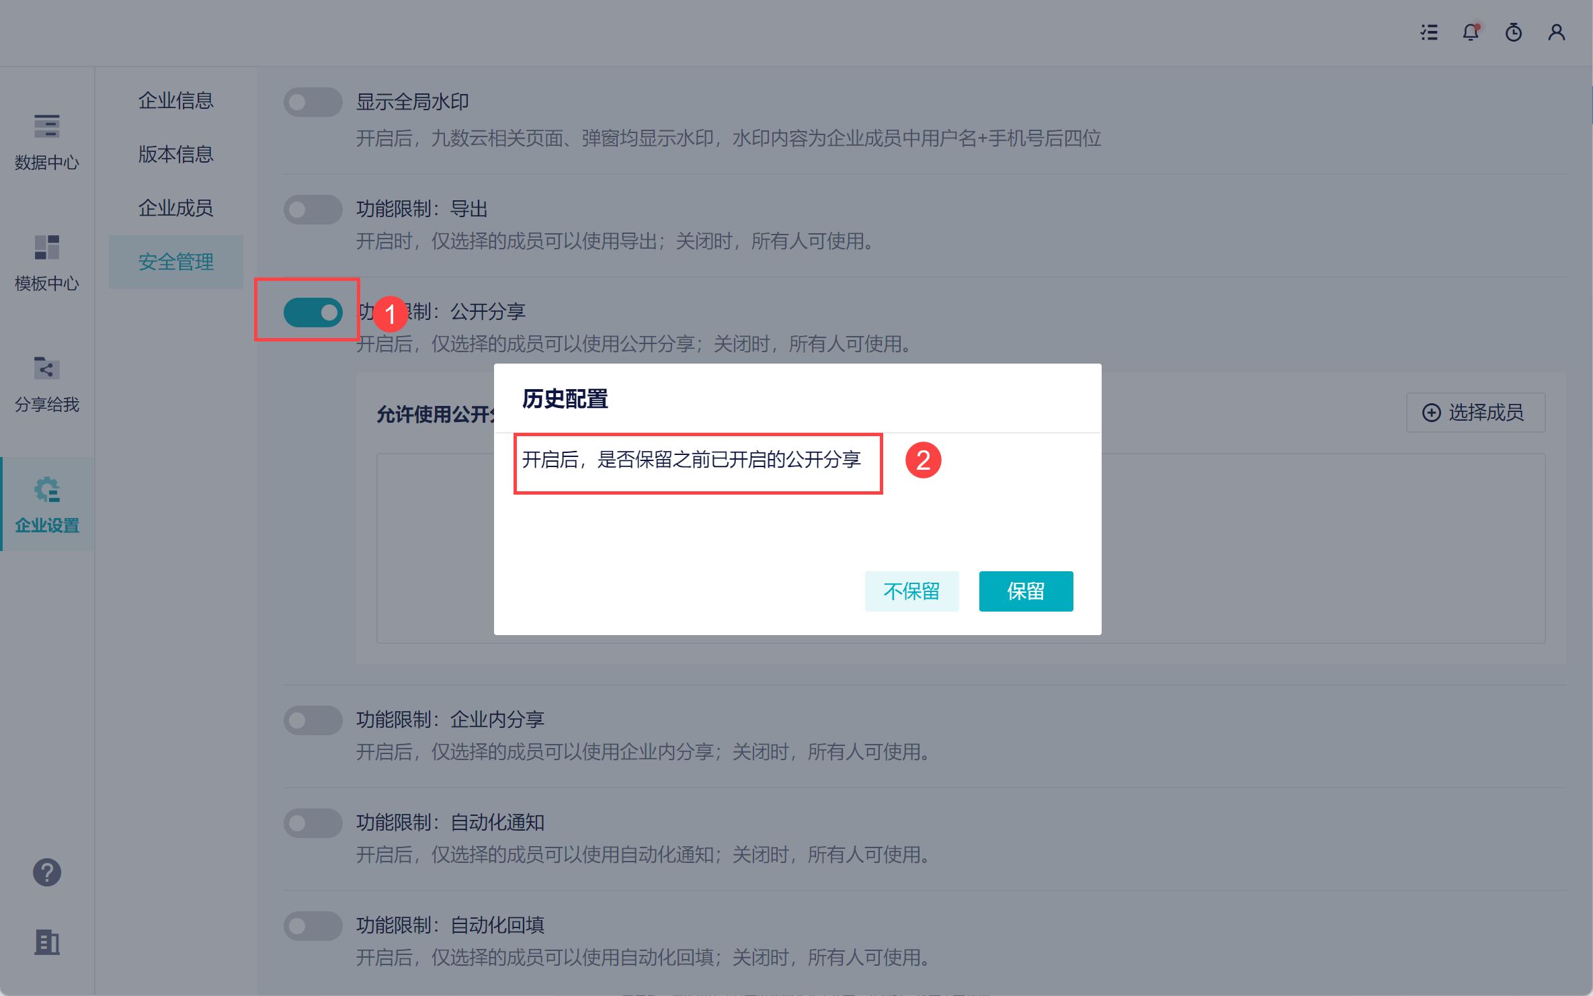Click the timer clock icon
Viewport: 1593px width, 996px height.
click(x=1513, y=32)
